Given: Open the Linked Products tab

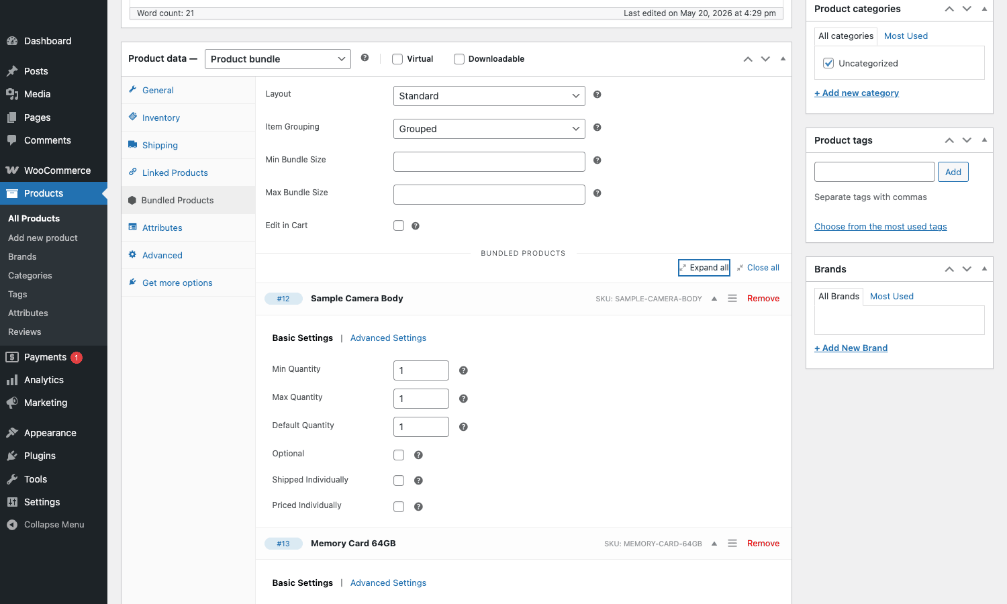Looking at the screenshot, I should [175, 172].
